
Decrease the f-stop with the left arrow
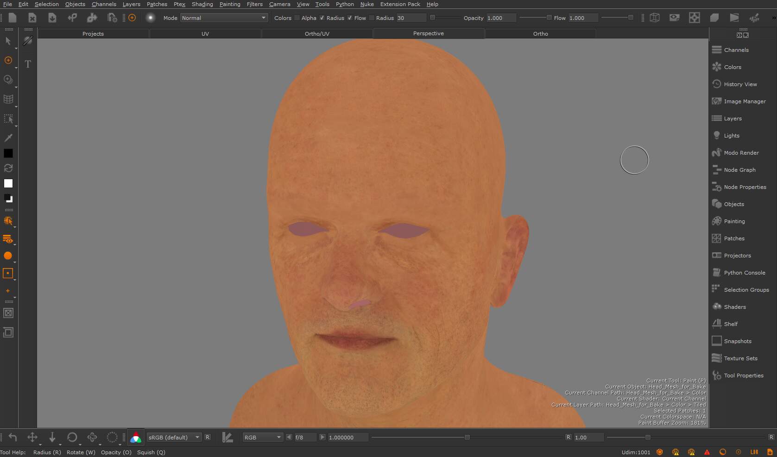pos(289,437)
